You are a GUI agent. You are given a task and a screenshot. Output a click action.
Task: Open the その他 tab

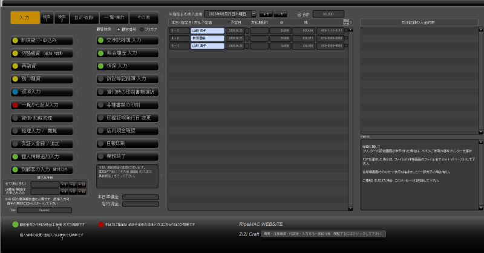(x=144, y=18)
